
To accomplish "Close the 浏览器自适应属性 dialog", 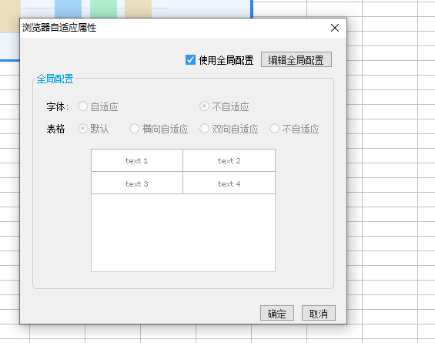I will tap(335, 28).
